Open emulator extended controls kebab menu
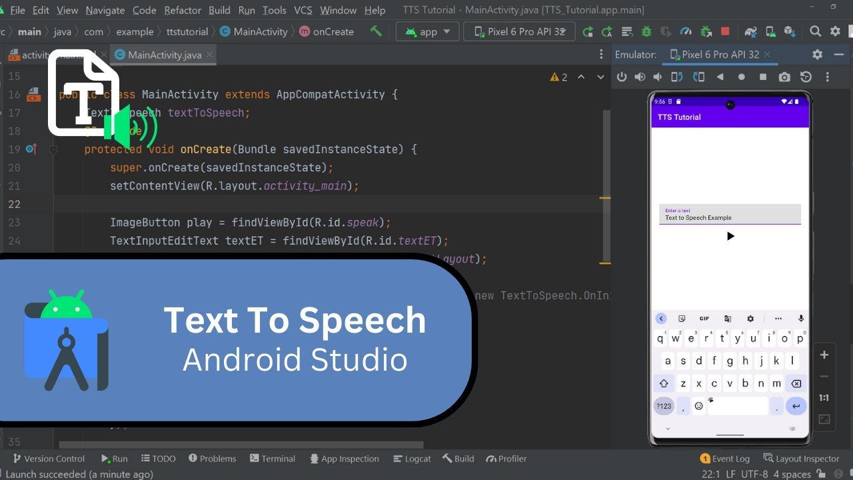 [827, 77]
